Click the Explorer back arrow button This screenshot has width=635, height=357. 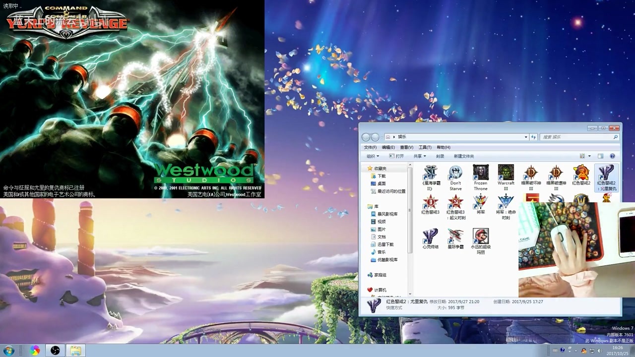[x=366, y=137]
